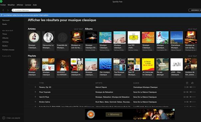
Task: Open the Les 100 chefs album cover
Action: (x=134, y=37)
